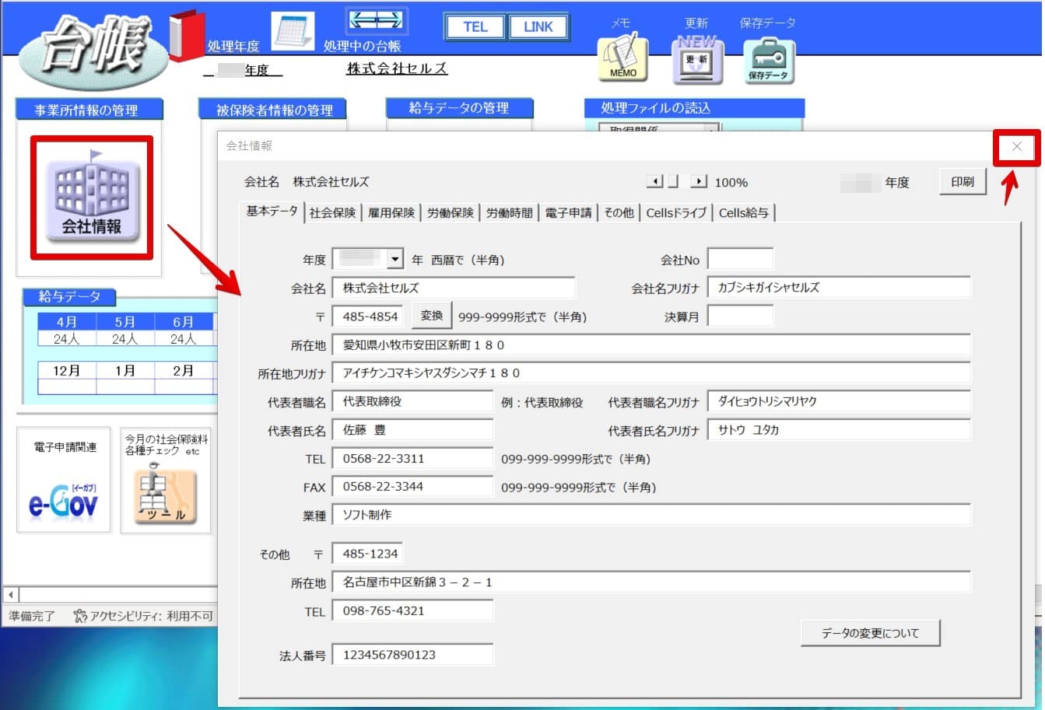Click the 決算月 input field
Image resolution: width=1045 pixels, height=710 pixels.
coord(740,316)
